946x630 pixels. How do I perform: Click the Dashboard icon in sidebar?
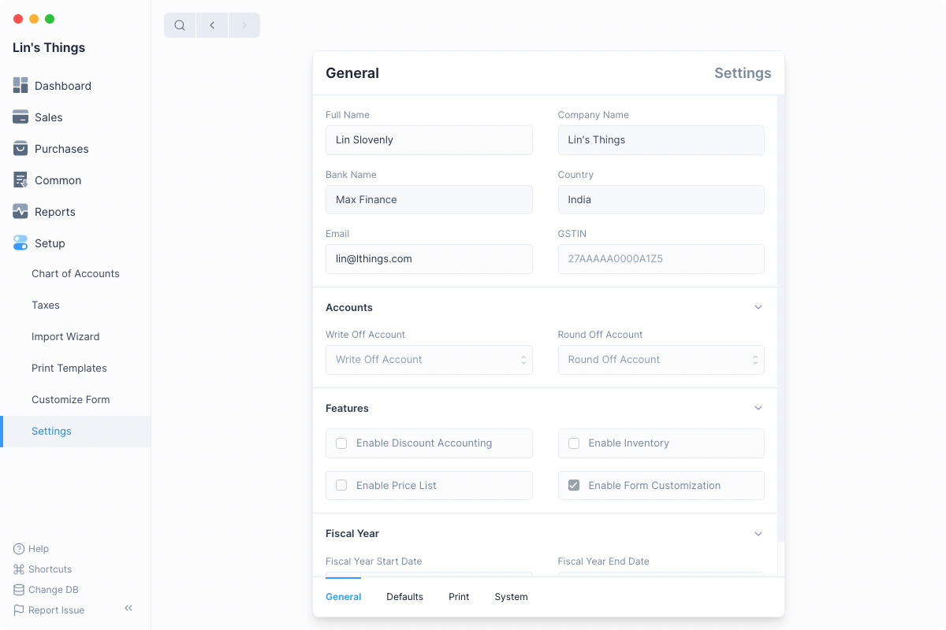click(20, 86)
